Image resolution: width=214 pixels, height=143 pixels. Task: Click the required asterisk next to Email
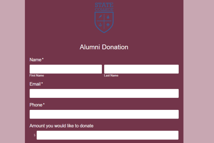click(x=42, y=83)
